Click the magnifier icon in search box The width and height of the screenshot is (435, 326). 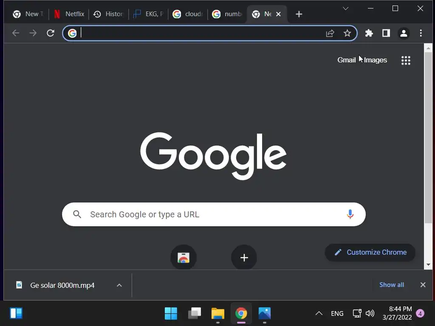coord(77,214)
